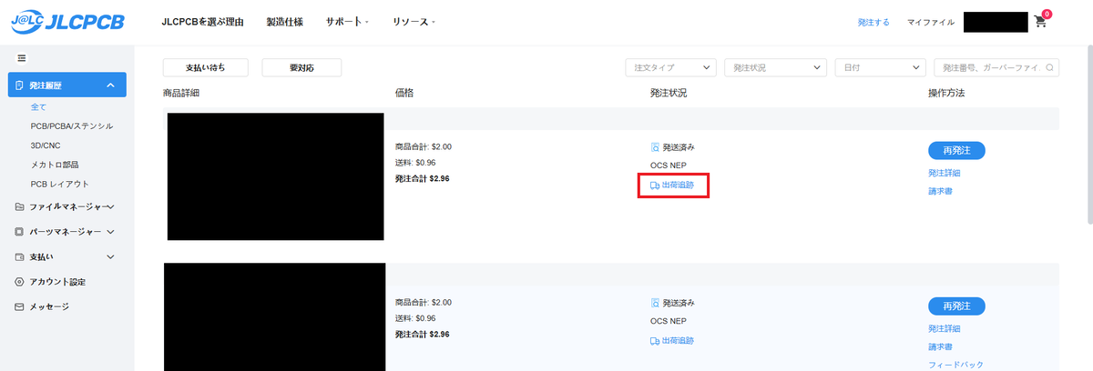Open the 発注状況 filter dropdown
Screen dimensions: 1093x371
pos(775,67)
